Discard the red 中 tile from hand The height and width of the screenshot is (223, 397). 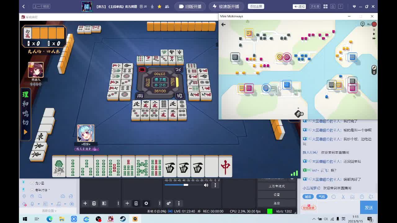225,167
